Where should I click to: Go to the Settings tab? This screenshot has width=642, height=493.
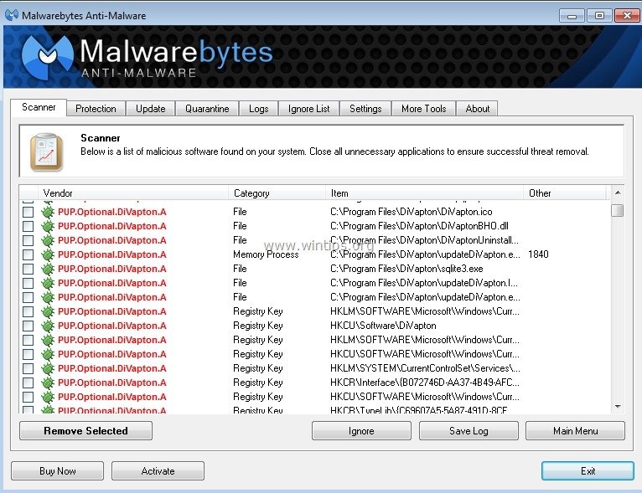(x=365, y=109)
